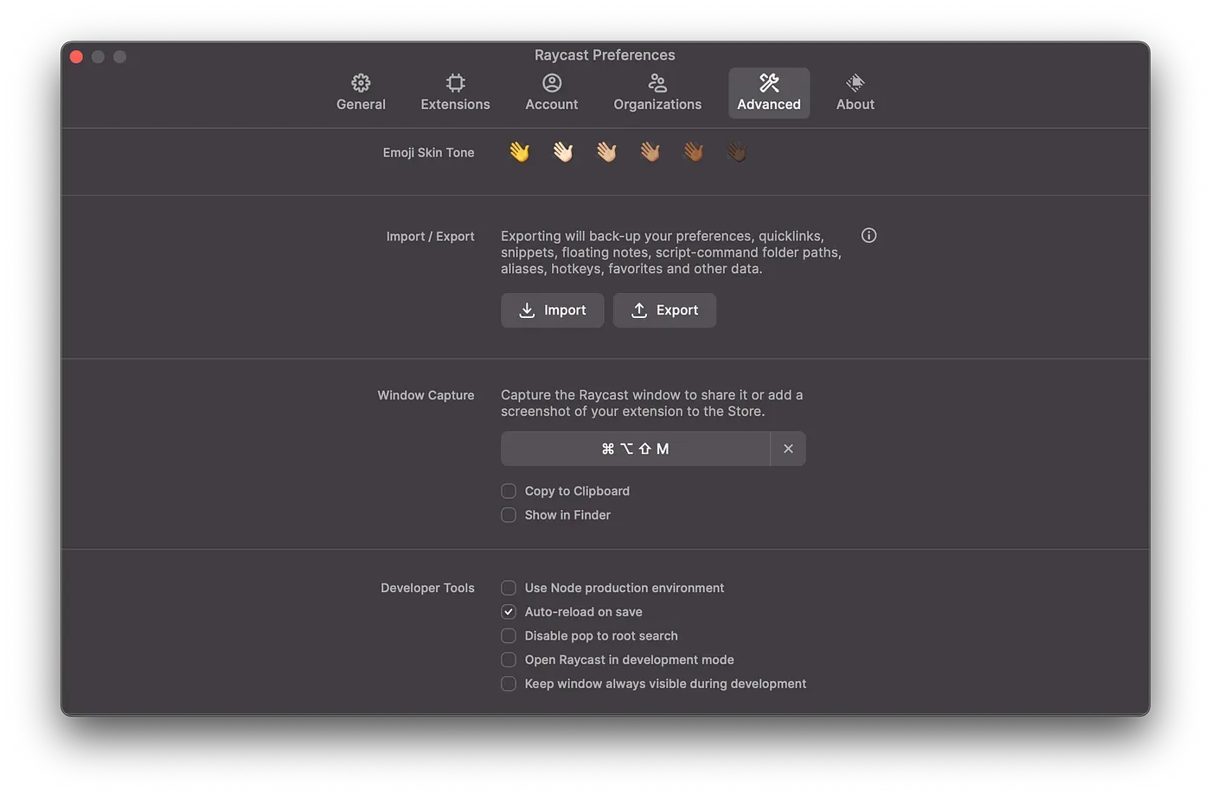
Task: Pick the medium-dark emoji skin tone
Action: point(693,152)
